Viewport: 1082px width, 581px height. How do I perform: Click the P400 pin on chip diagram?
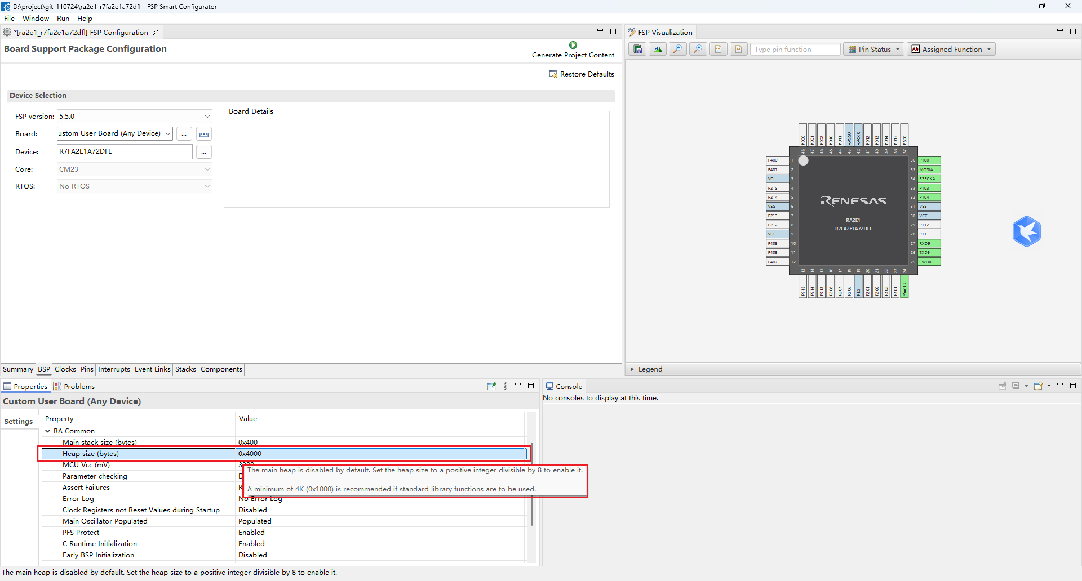point(777,160)
